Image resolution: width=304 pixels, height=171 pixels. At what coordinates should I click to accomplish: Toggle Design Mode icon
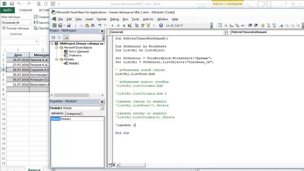coord(130,25)
